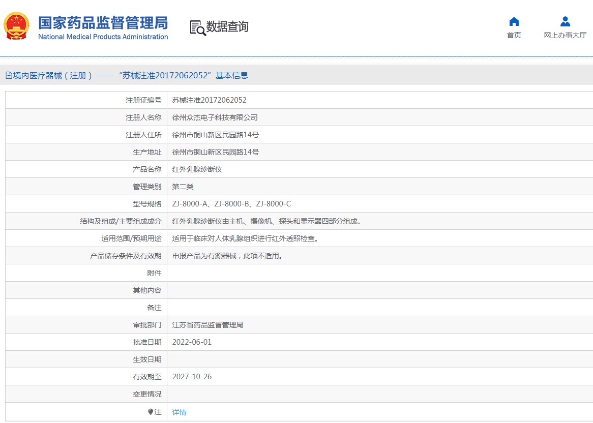Click the model spec ZJ-8000-A value
The width and height of the screenshot is (593, 423).
point(190,204)
